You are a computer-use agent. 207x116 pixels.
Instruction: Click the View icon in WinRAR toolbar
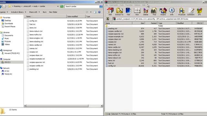tap(137, 12)
